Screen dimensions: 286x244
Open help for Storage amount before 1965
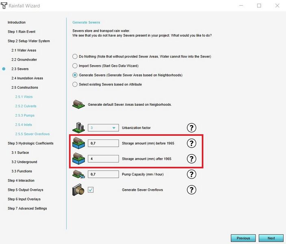[191, 143]
